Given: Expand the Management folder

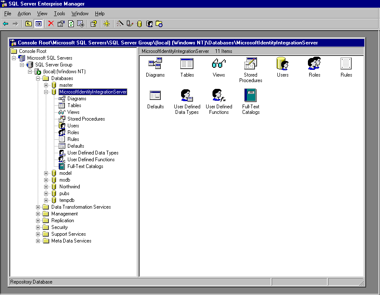Looking at the screenshot, I should point(38,214).
